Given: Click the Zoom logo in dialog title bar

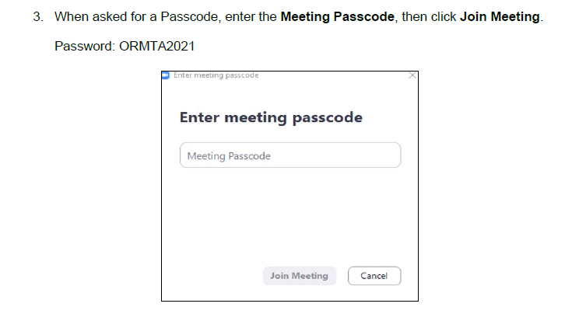Looking at the screenshot, I should [x=166, y=75].
